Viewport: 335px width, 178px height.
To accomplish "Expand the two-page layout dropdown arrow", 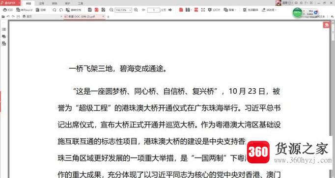I will point(191,10).
